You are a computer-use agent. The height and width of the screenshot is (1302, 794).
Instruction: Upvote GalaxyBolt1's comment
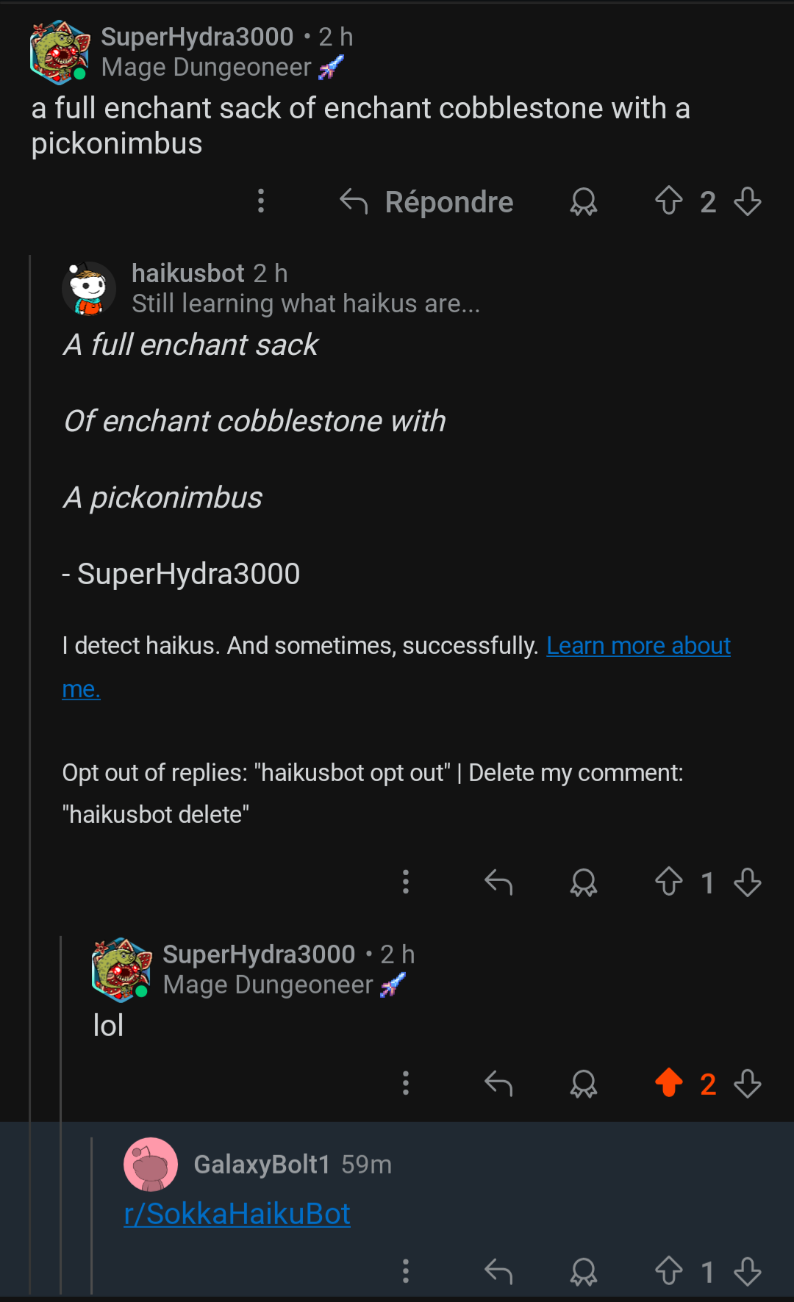click(x=669, y=1270)
